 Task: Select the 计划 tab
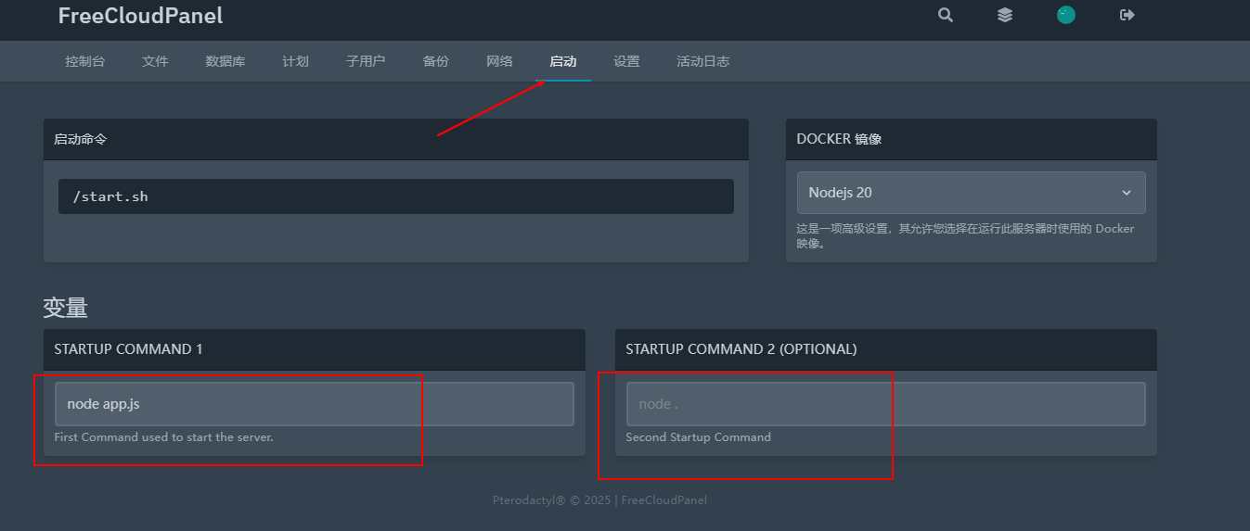pyautogui.click(x=295, y=61)
